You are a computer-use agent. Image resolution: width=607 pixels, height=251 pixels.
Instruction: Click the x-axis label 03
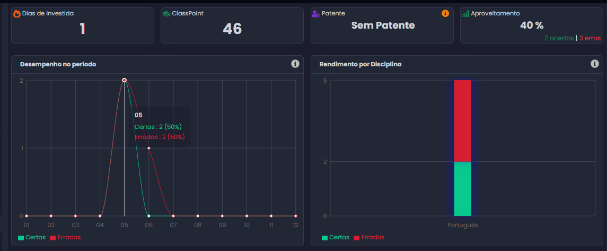75,224
